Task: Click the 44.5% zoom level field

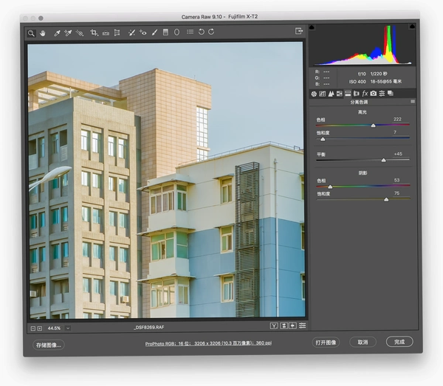Action: (x=54, y=328)
